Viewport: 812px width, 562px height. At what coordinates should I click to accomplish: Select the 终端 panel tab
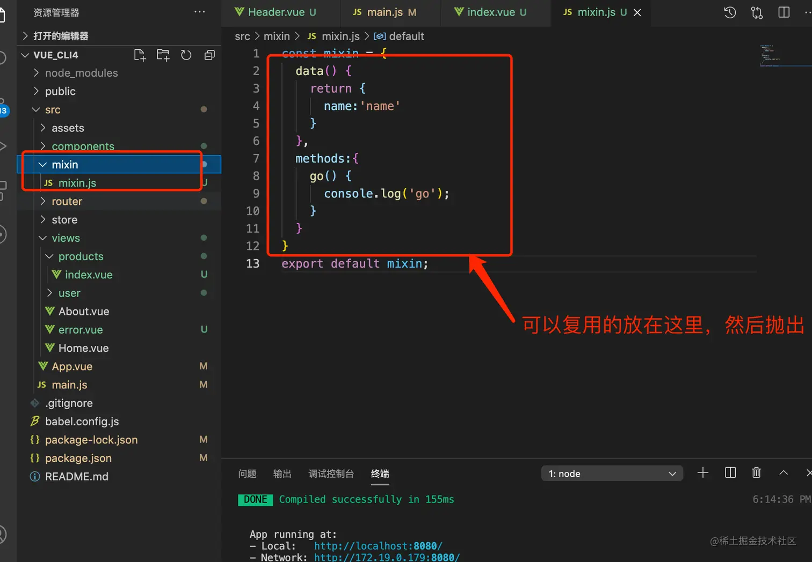pyautogui.click(x=380, y=474)
